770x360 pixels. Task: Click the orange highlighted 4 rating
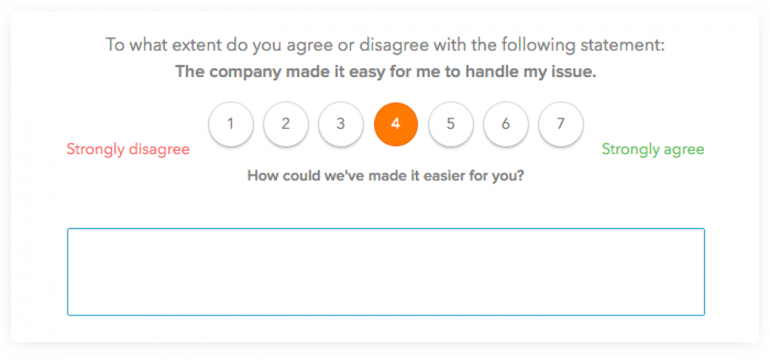(x=396, y=124)
